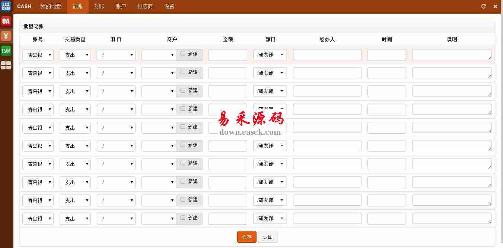This screenshot has height=248, width=503.
Task: Switch to the 对账 tab
Action: point(99,7)
